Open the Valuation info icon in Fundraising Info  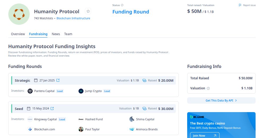tap(208, 89)
